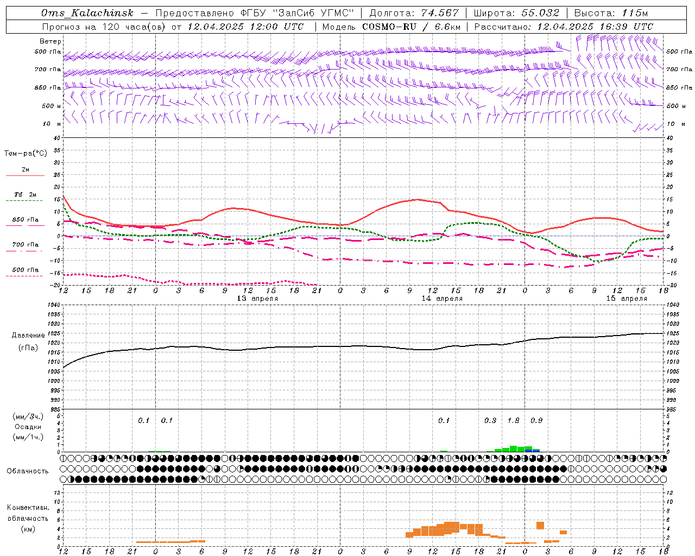Image resolution: width=695 pixels, height=556 pixels.
Task: Select the 14 апреля date label
Action: point(442,299)
